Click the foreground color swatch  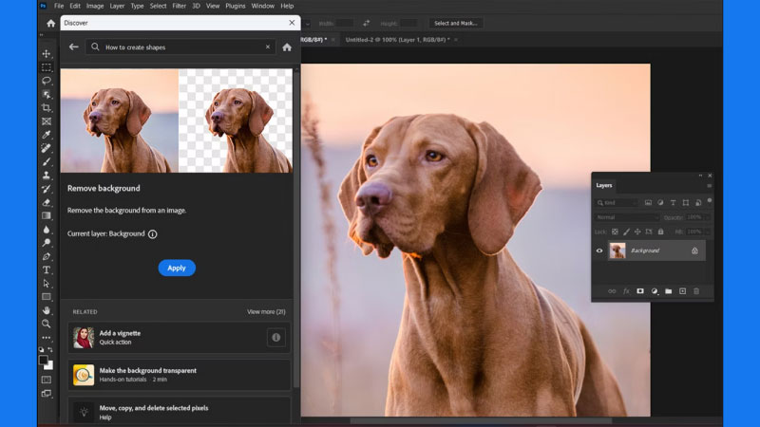[44, 361]
